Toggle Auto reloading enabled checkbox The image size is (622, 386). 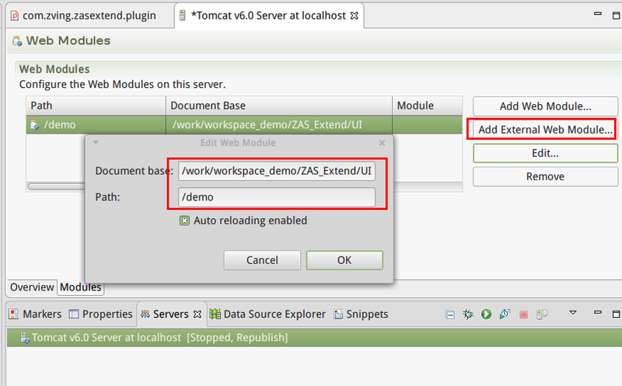(185, 221)
